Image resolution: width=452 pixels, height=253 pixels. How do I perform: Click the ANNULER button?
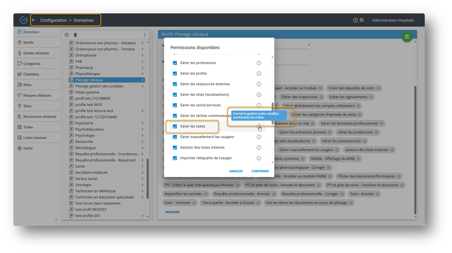coord(236,171)
